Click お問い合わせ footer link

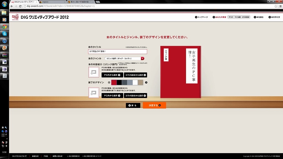(57, 156)
